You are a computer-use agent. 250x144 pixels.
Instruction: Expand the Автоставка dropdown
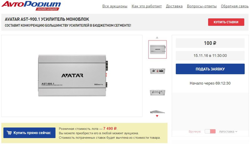228,132
